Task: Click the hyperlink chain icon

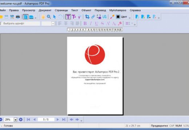Action: point(93,17)
